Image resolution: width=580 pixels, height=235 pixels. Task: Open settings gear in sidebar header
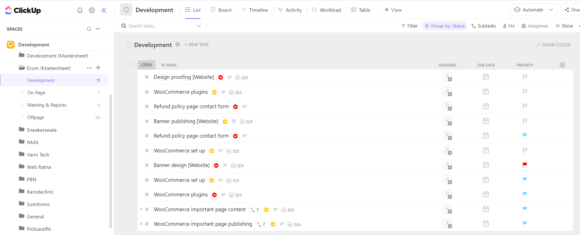click(92, 10)
